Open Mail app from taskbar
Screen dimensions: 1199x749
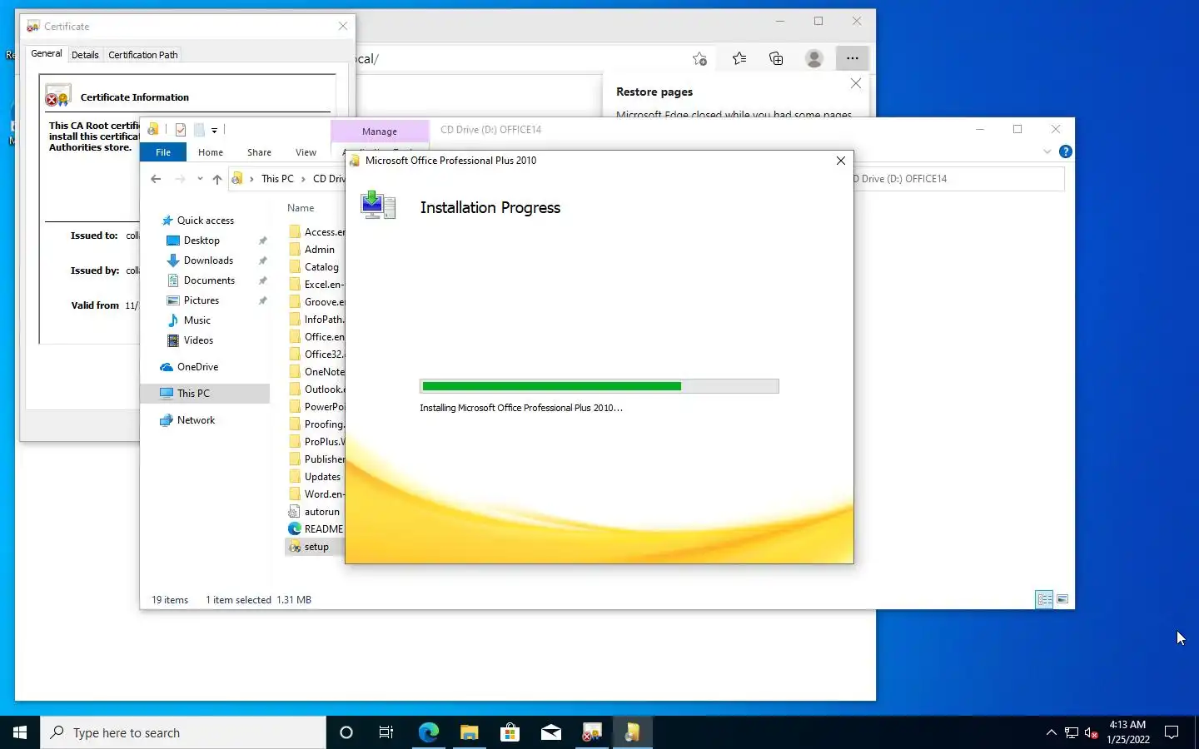(x=550, y=732)
